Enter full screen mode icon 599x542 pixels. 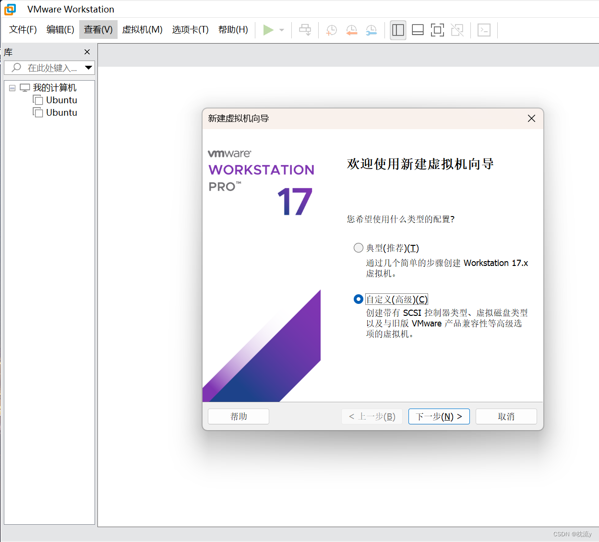pos(437,30)
